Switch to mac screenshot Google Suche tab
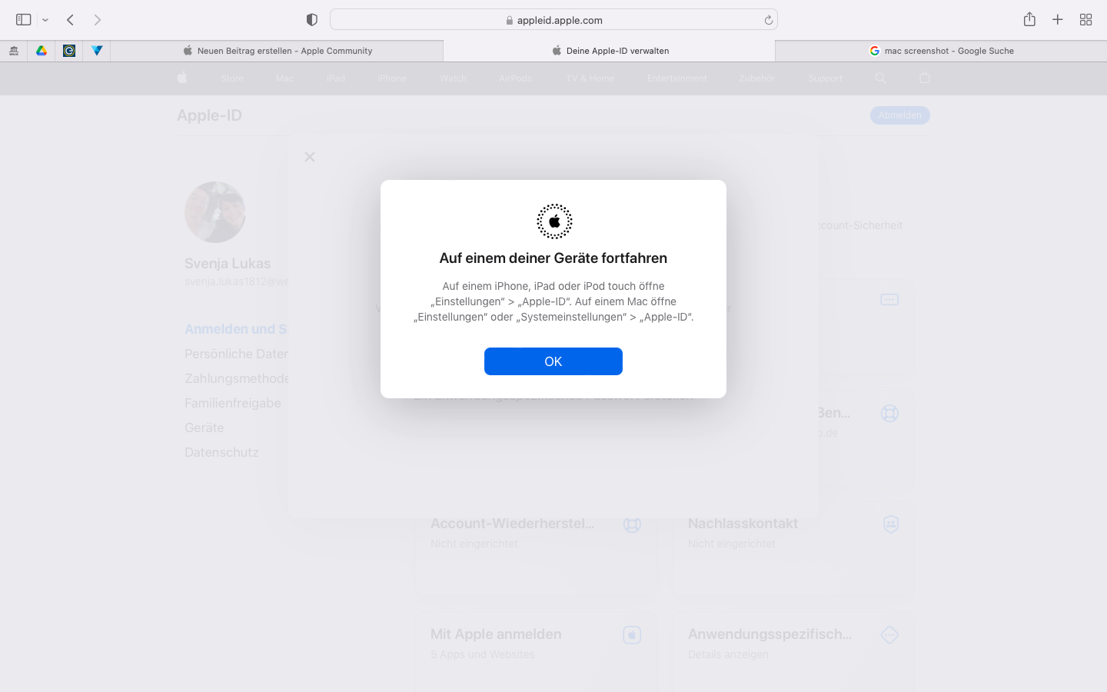The width and height of the screenshot is (1107, 692). [941, 51]
